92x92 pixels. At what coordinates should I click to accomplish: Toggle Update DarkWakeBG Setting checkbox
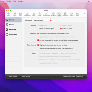38,63
